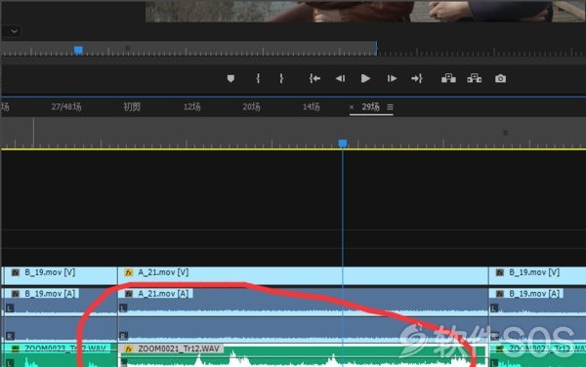Screen dimensions: 586x367
Task: Close the 29场 sequence tab
Action: [x=352, y=107]
